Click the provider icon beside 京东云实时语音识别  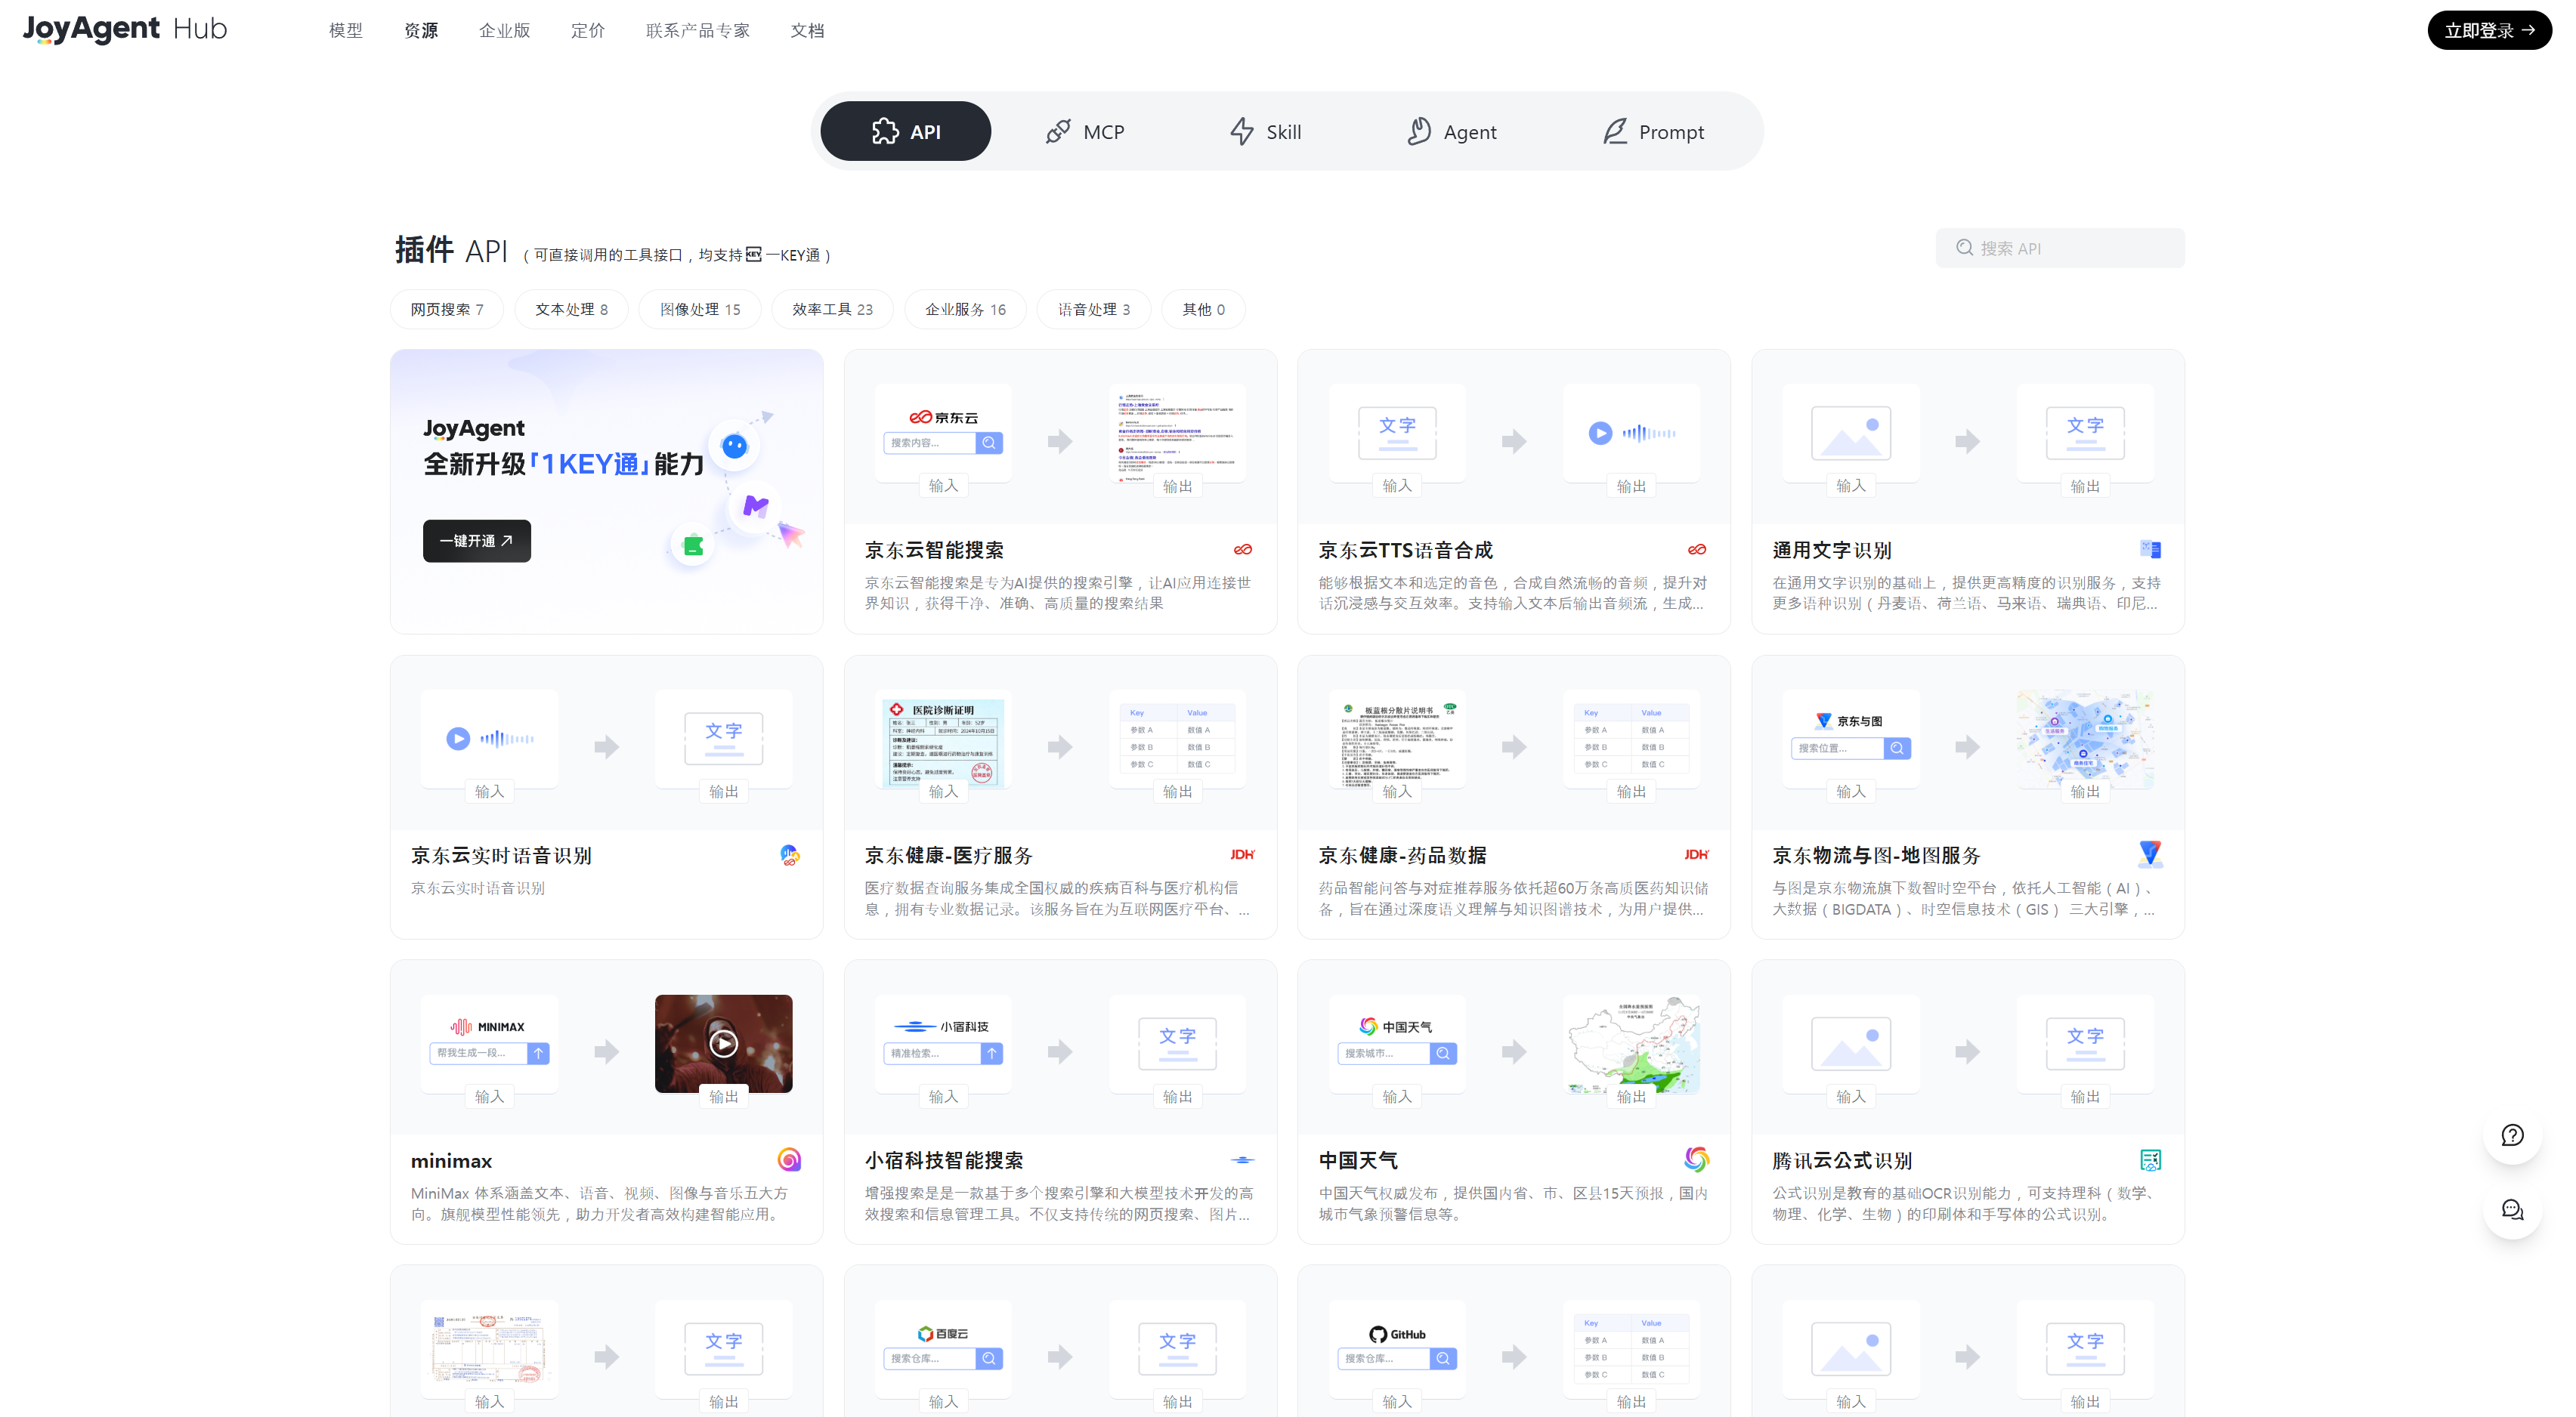789,855
